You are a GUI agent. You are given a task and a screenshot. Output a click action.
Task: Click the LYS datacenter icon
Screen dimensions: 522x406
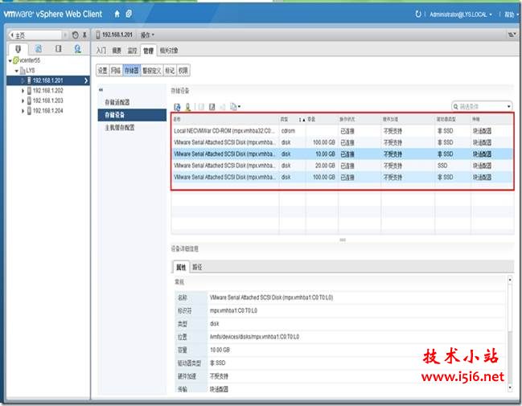pos(23,71)
